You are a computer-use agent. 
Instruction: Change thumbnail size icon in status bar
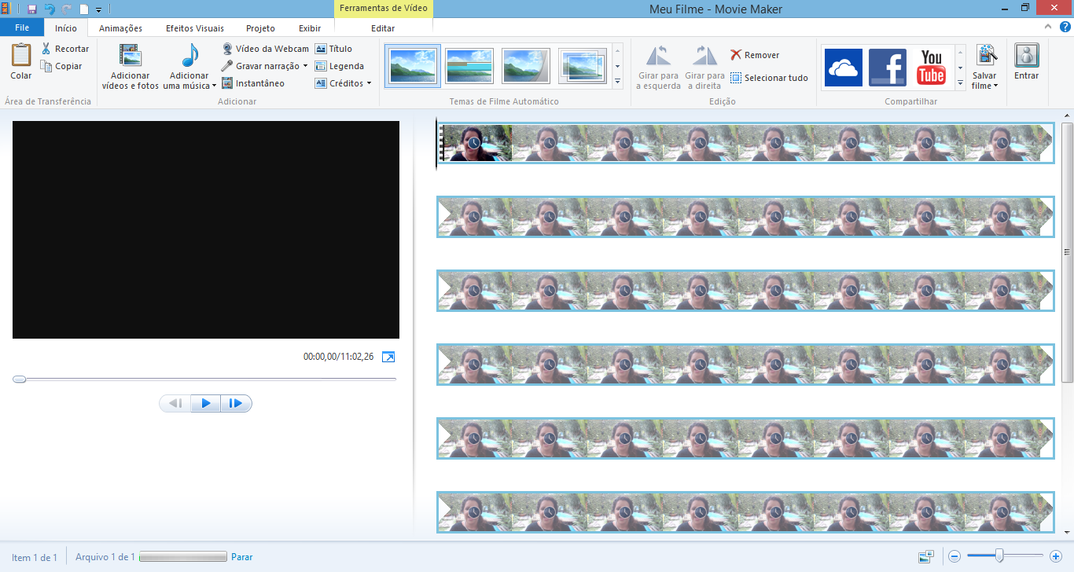point(926,556)
